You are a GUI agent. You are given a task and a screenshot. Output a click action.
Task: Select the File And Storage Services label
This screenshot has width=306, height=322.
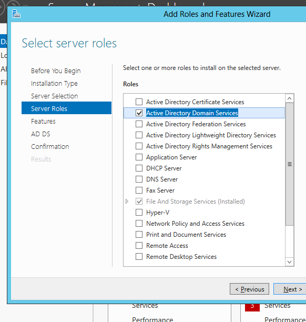coord(196,202)
